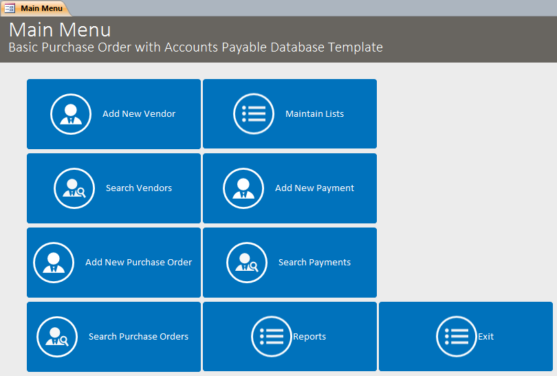Click the Add New Payment person icon
Screen dimensions: 557x376
click(243, 188)
